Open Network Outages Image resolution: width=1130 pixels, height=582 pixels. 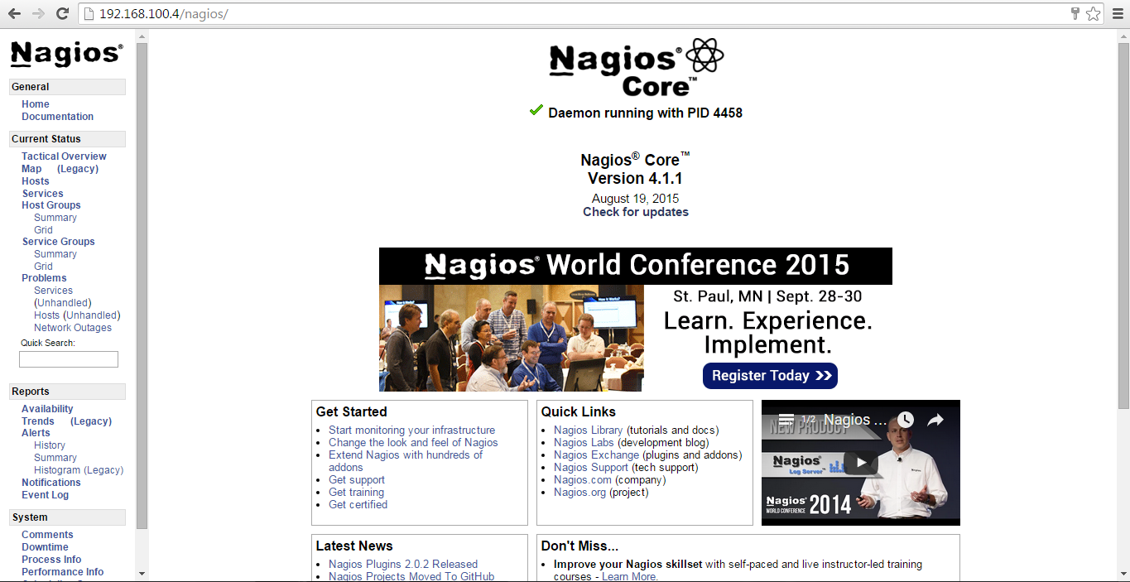tap(73, 328)
